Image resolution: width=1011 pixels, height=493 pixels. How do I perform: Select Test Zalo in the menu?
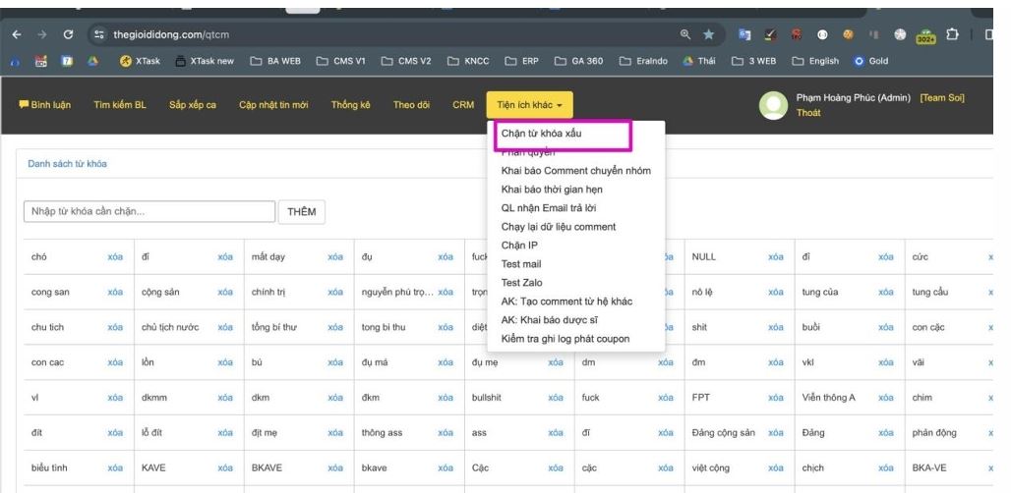(528, 283)
